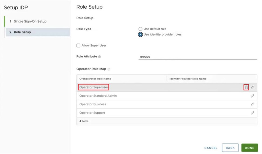Focus the Role Attribute groups field

pos(198,57)
